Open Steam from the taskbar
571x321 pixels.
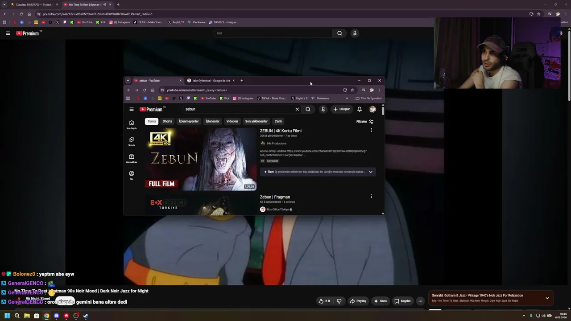pyautogui.click(x=86, y=316)
